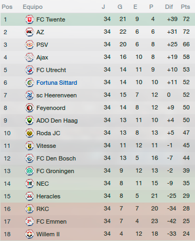Sort by the Dif column header
This screenshot has width=195, height=241.
coord(169,7)
